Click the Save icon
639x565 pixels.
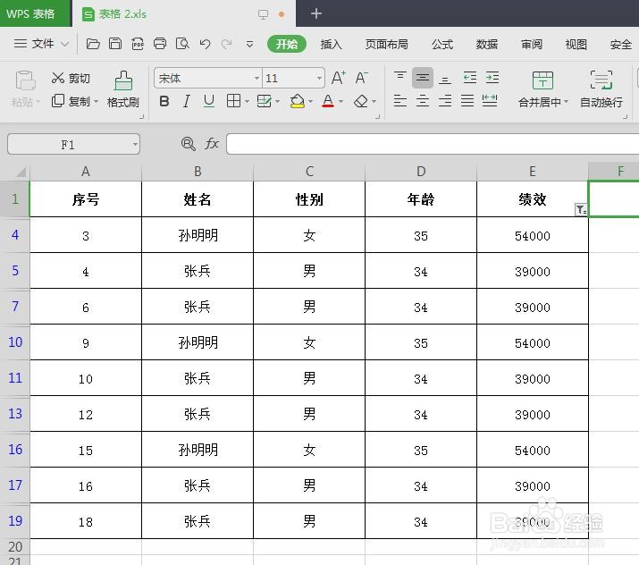pos(115,44)
